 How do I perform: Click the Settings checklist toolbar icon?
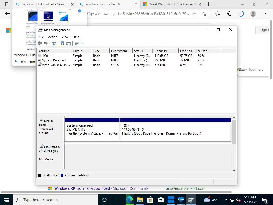point(83,43)
